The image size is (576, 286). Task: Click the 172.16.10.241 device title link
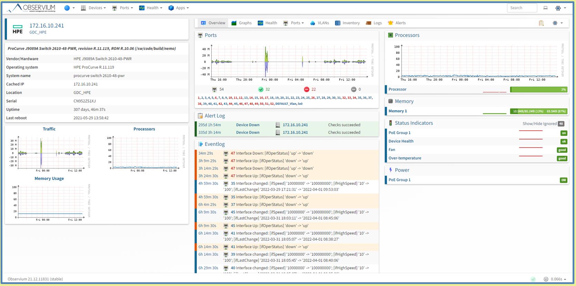point(47,26)
